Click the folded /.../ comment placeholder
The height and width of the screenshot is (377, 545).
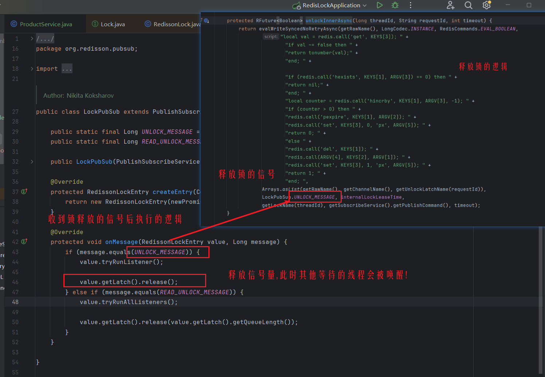point(45,39)
